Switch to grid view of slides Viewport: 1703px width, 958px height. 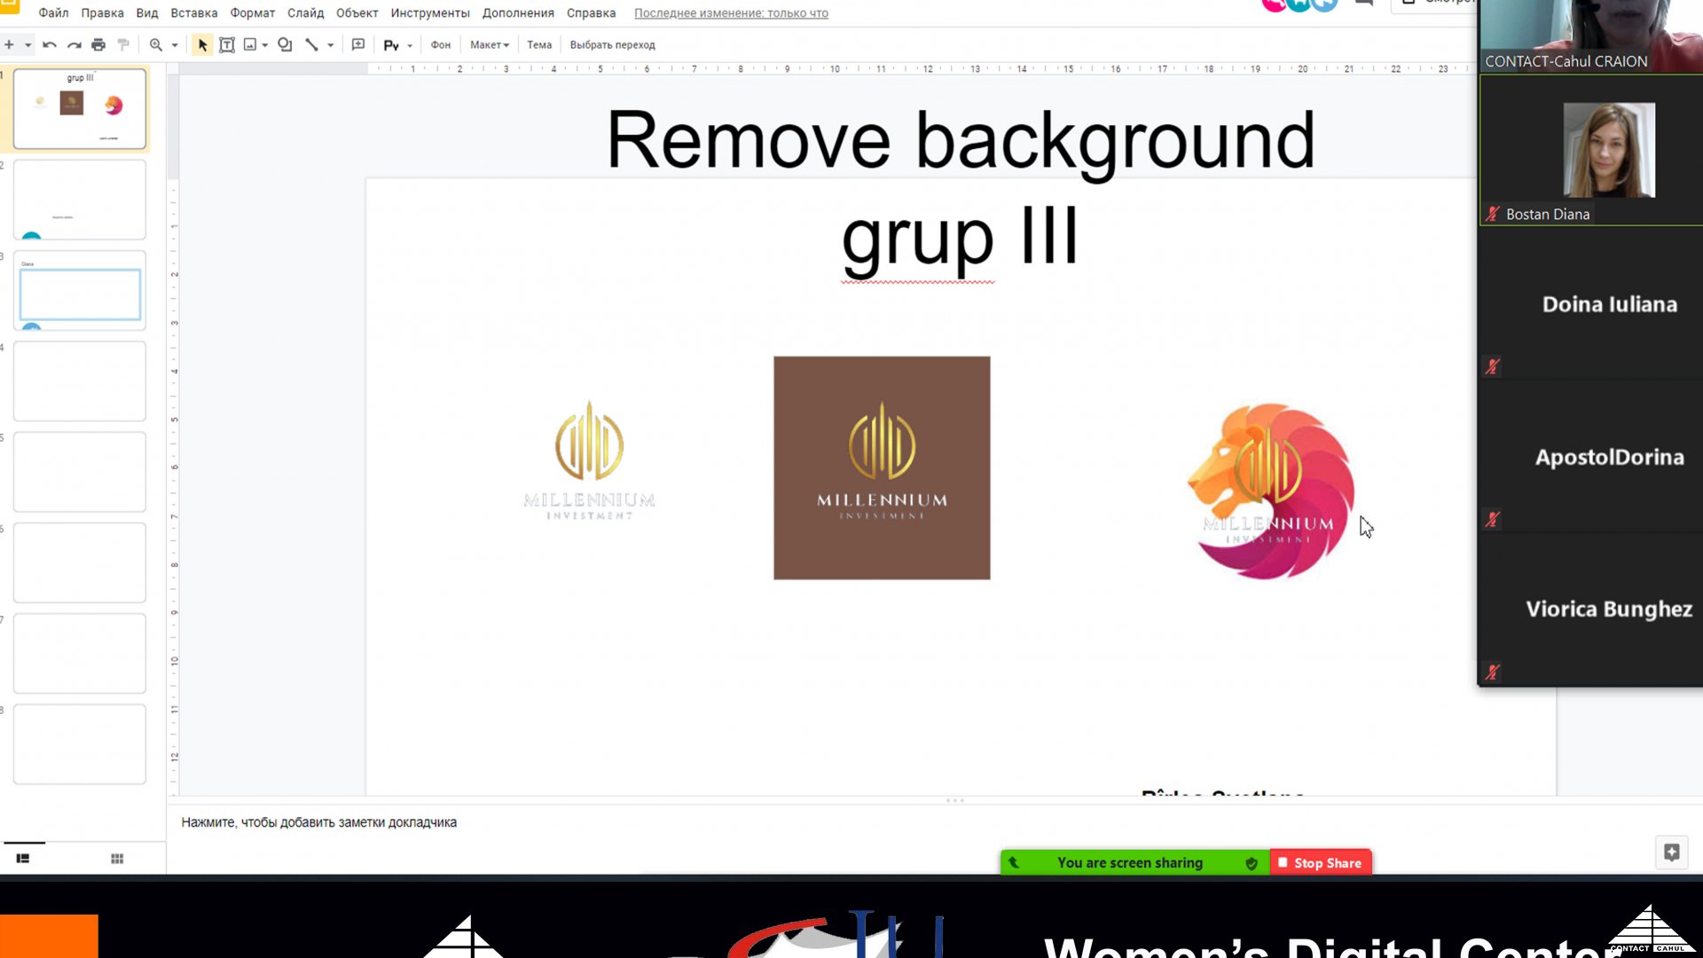point(117,859)
